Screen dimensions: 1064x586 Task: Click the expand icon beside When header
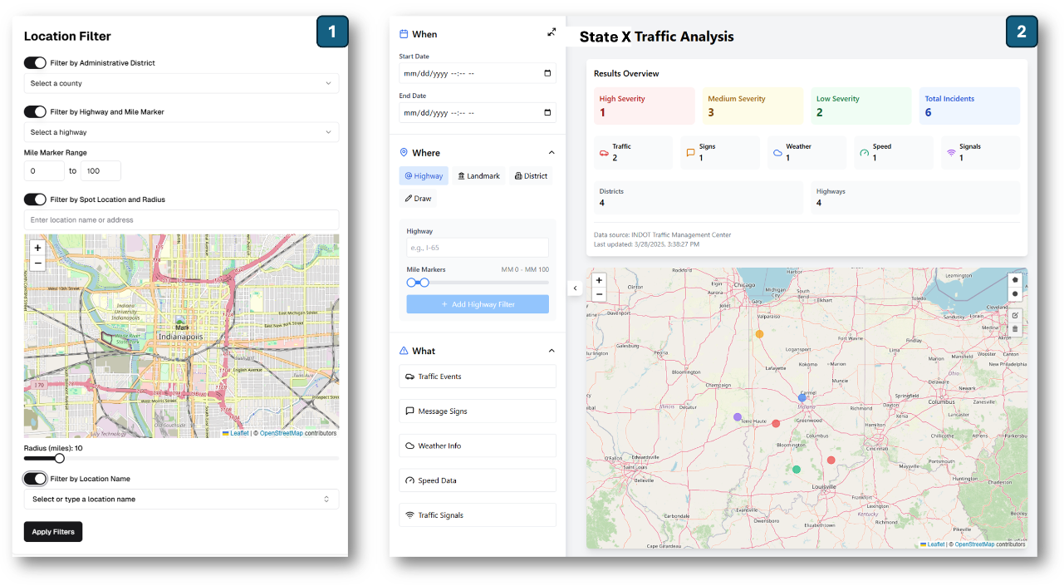552,32
